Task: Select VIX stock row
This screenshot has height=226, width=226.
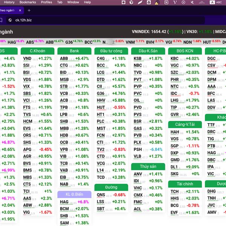Action: (37, 87)
